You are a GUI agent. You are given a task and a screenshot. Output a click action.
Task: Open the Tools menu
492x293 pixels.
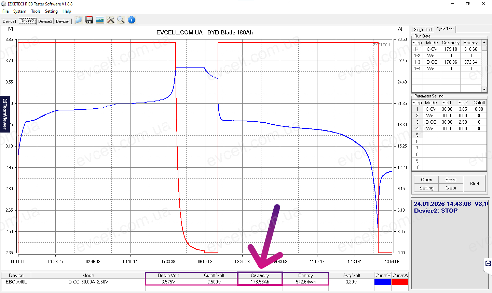36,11
